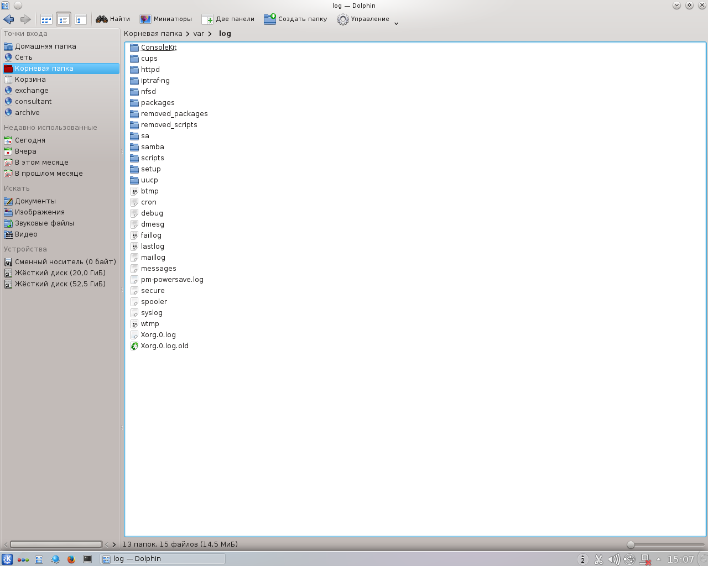Select removed_packages folder
Viewport: 708px width, 566px height.
click(169, 114)
